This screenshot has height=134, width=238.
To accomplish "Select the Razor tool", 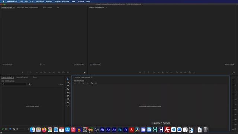I will pyautogui.click(x=68, y=89).
